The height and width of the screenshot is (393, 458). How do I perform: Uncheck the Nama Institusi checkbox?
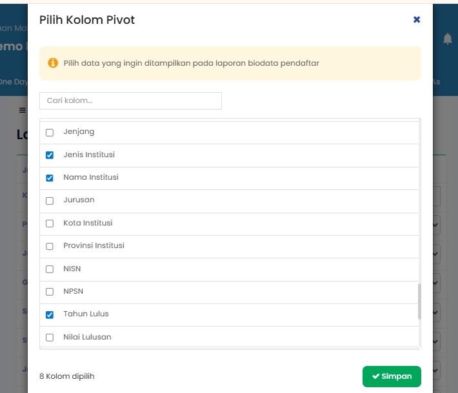click(50, 178)
